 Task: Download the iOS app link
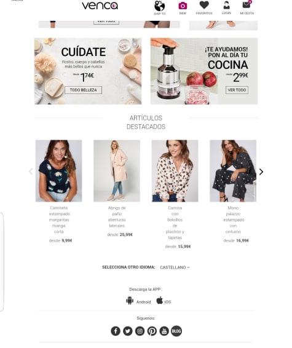(x=164, y=301)
